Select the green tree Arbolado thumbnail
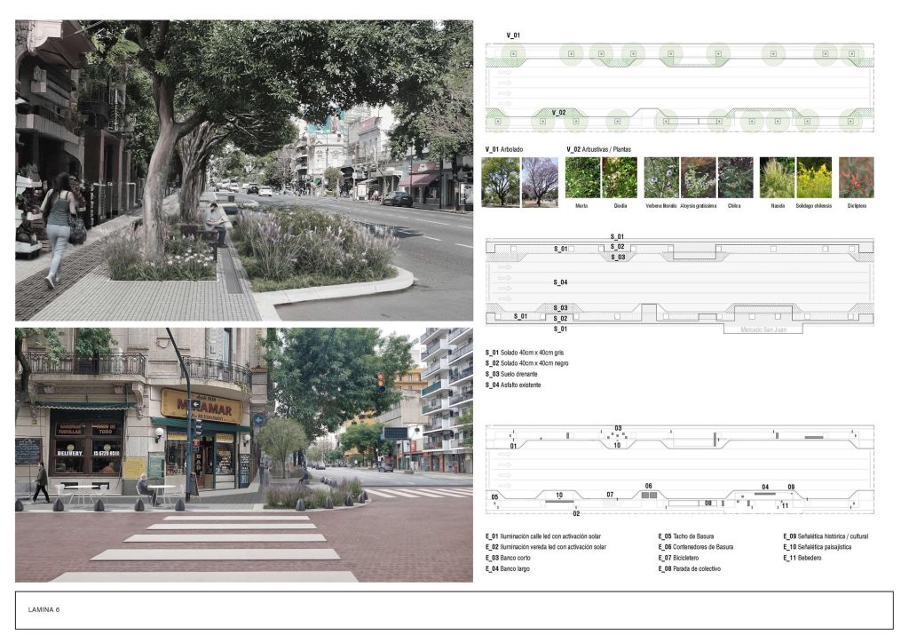Screen dimensions: 909x643 coord(501,182)
